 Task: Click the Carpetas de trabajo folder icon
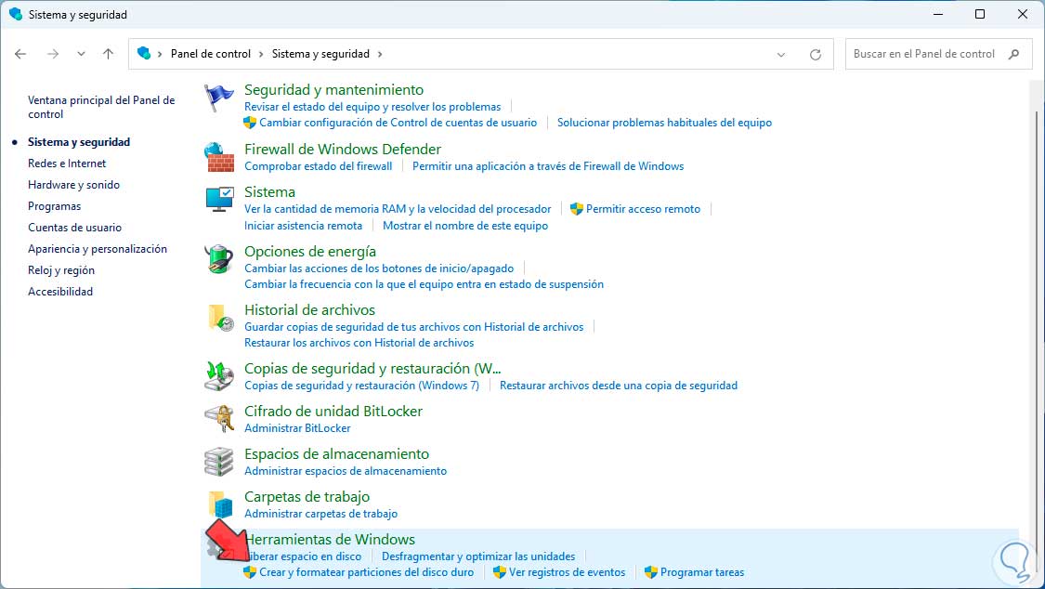tap(220, 504)
